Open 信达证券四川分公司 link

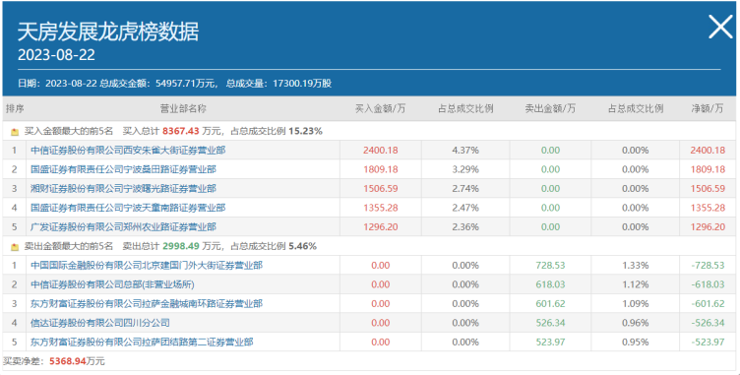click(100, 323)
